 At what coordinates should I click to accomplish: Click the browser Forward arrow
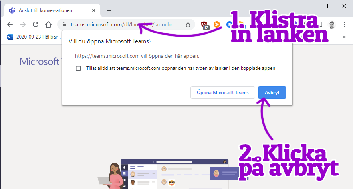pos(23,24)
